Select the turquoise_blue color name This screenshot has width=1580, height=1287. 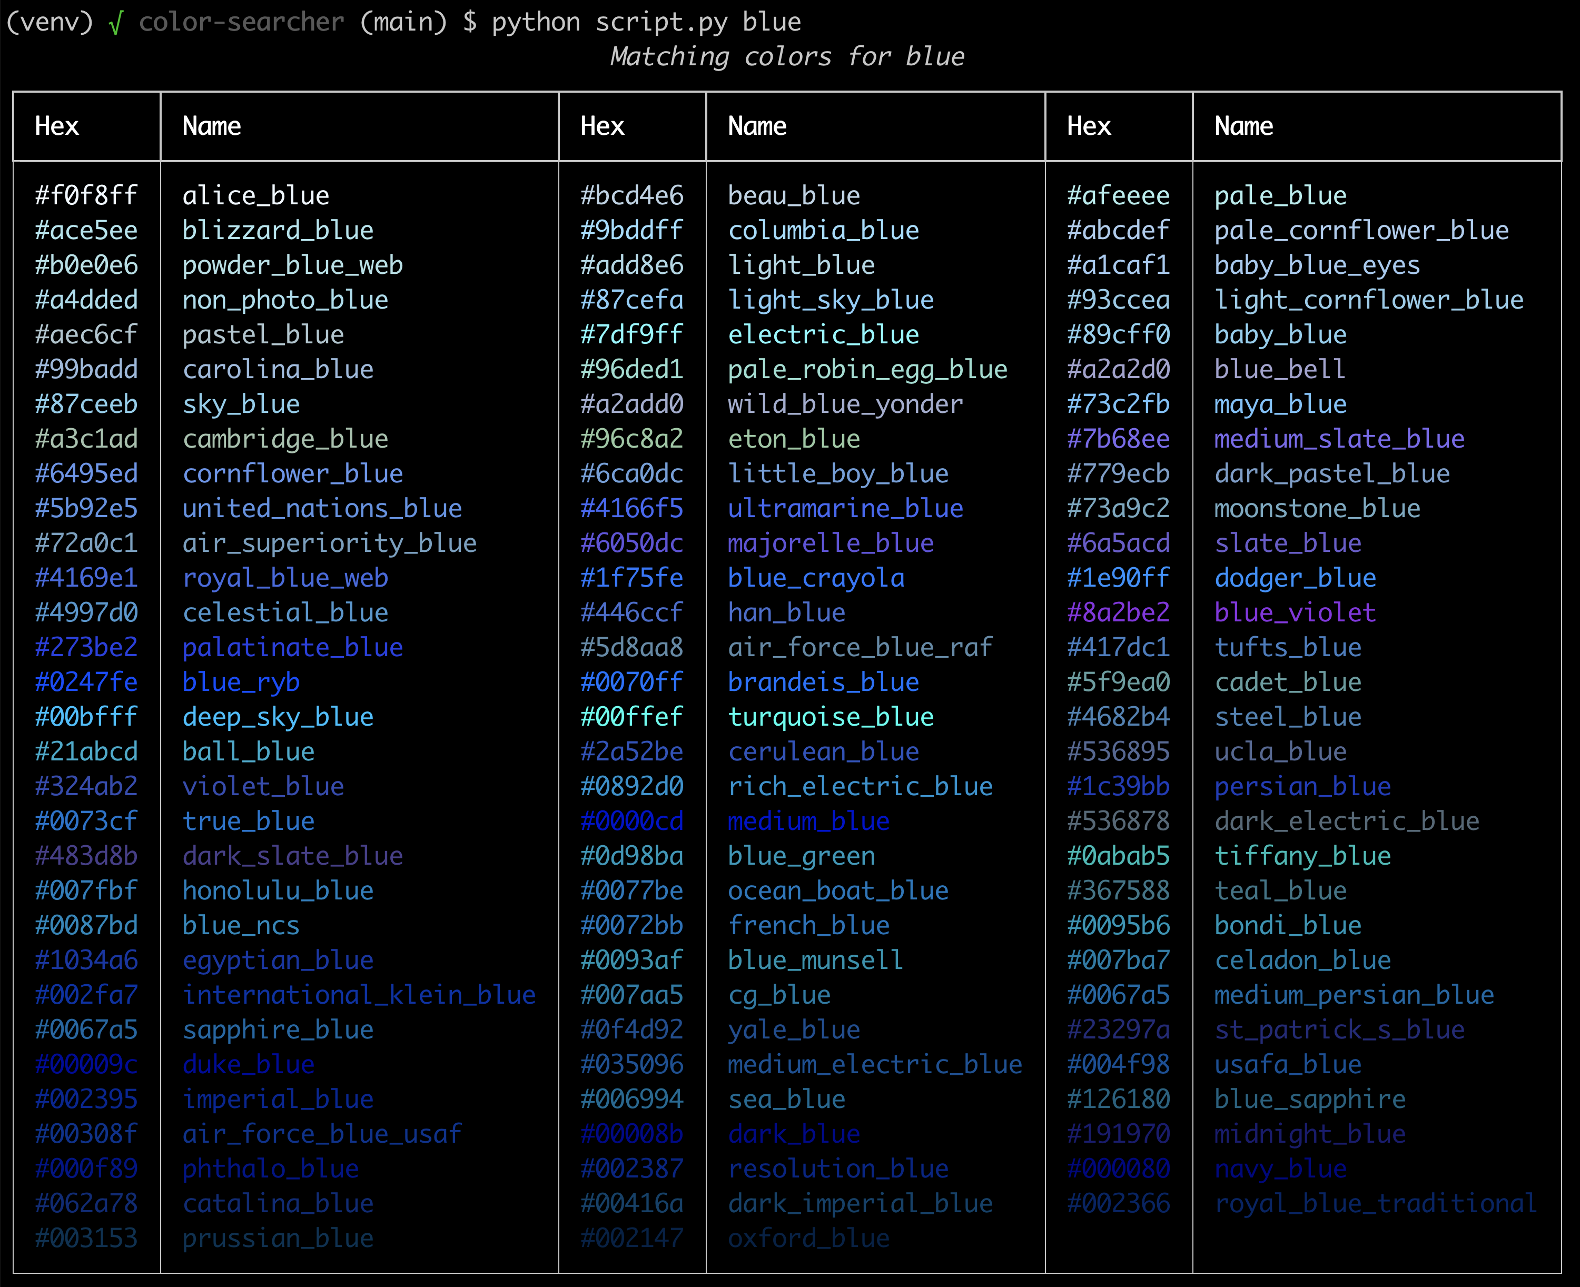coord(831,717)
